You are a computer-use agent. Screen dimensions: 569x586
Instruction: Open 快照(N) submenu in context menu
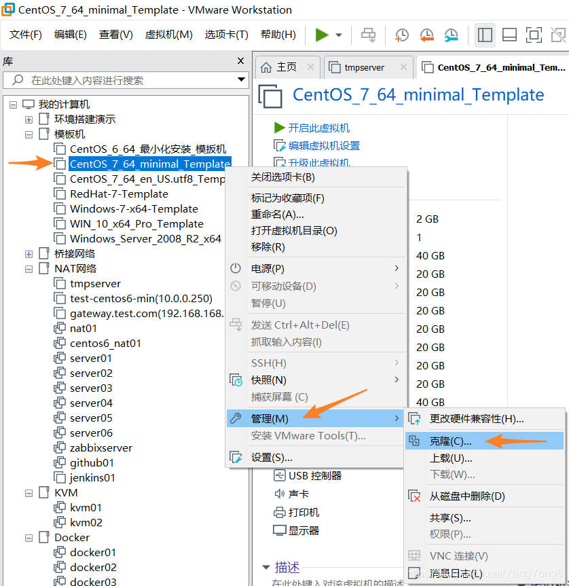314,380
